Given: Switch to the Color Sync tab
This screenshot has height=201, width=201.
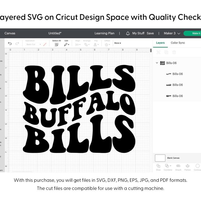Looking at the screenshot, I should click(x=178, y=43).
